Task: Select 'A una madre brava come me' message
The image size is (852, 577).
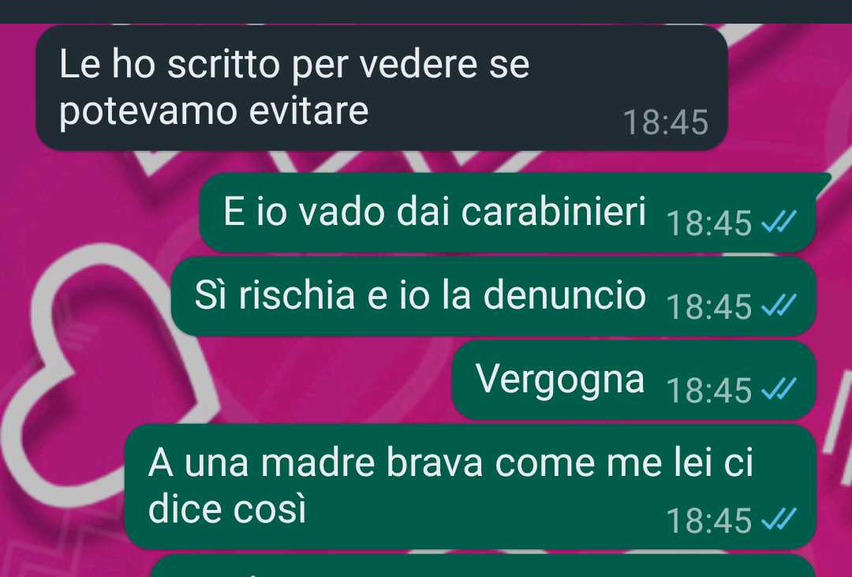Action: coord(470,487)
